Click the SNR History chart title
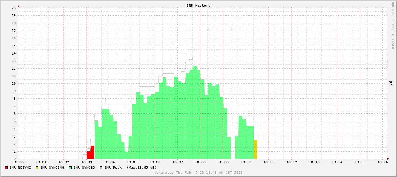Viewport: 397px width, 177px height. pos(198,6)
